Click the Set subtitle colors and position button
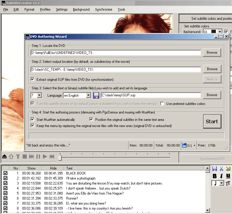The width and height of the screenshot is (232, 214). [x=206, y=19]
